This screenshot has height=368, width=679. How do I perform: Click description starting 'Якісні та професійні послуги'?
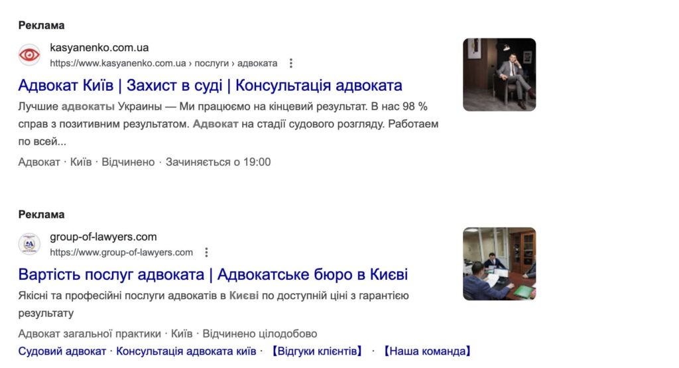(214, 304)
